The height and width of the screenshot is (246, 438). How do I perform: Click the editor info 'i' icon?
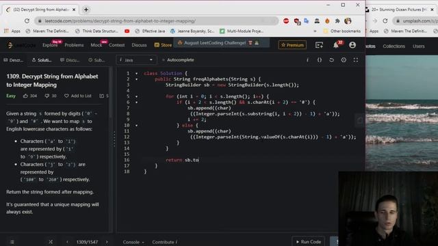point(307,59)
